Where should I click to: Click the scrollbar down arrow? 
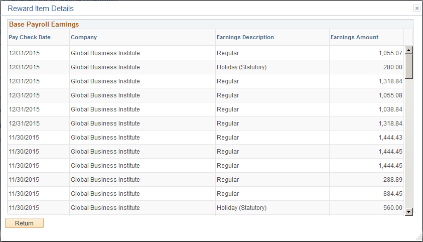[409, 212]
